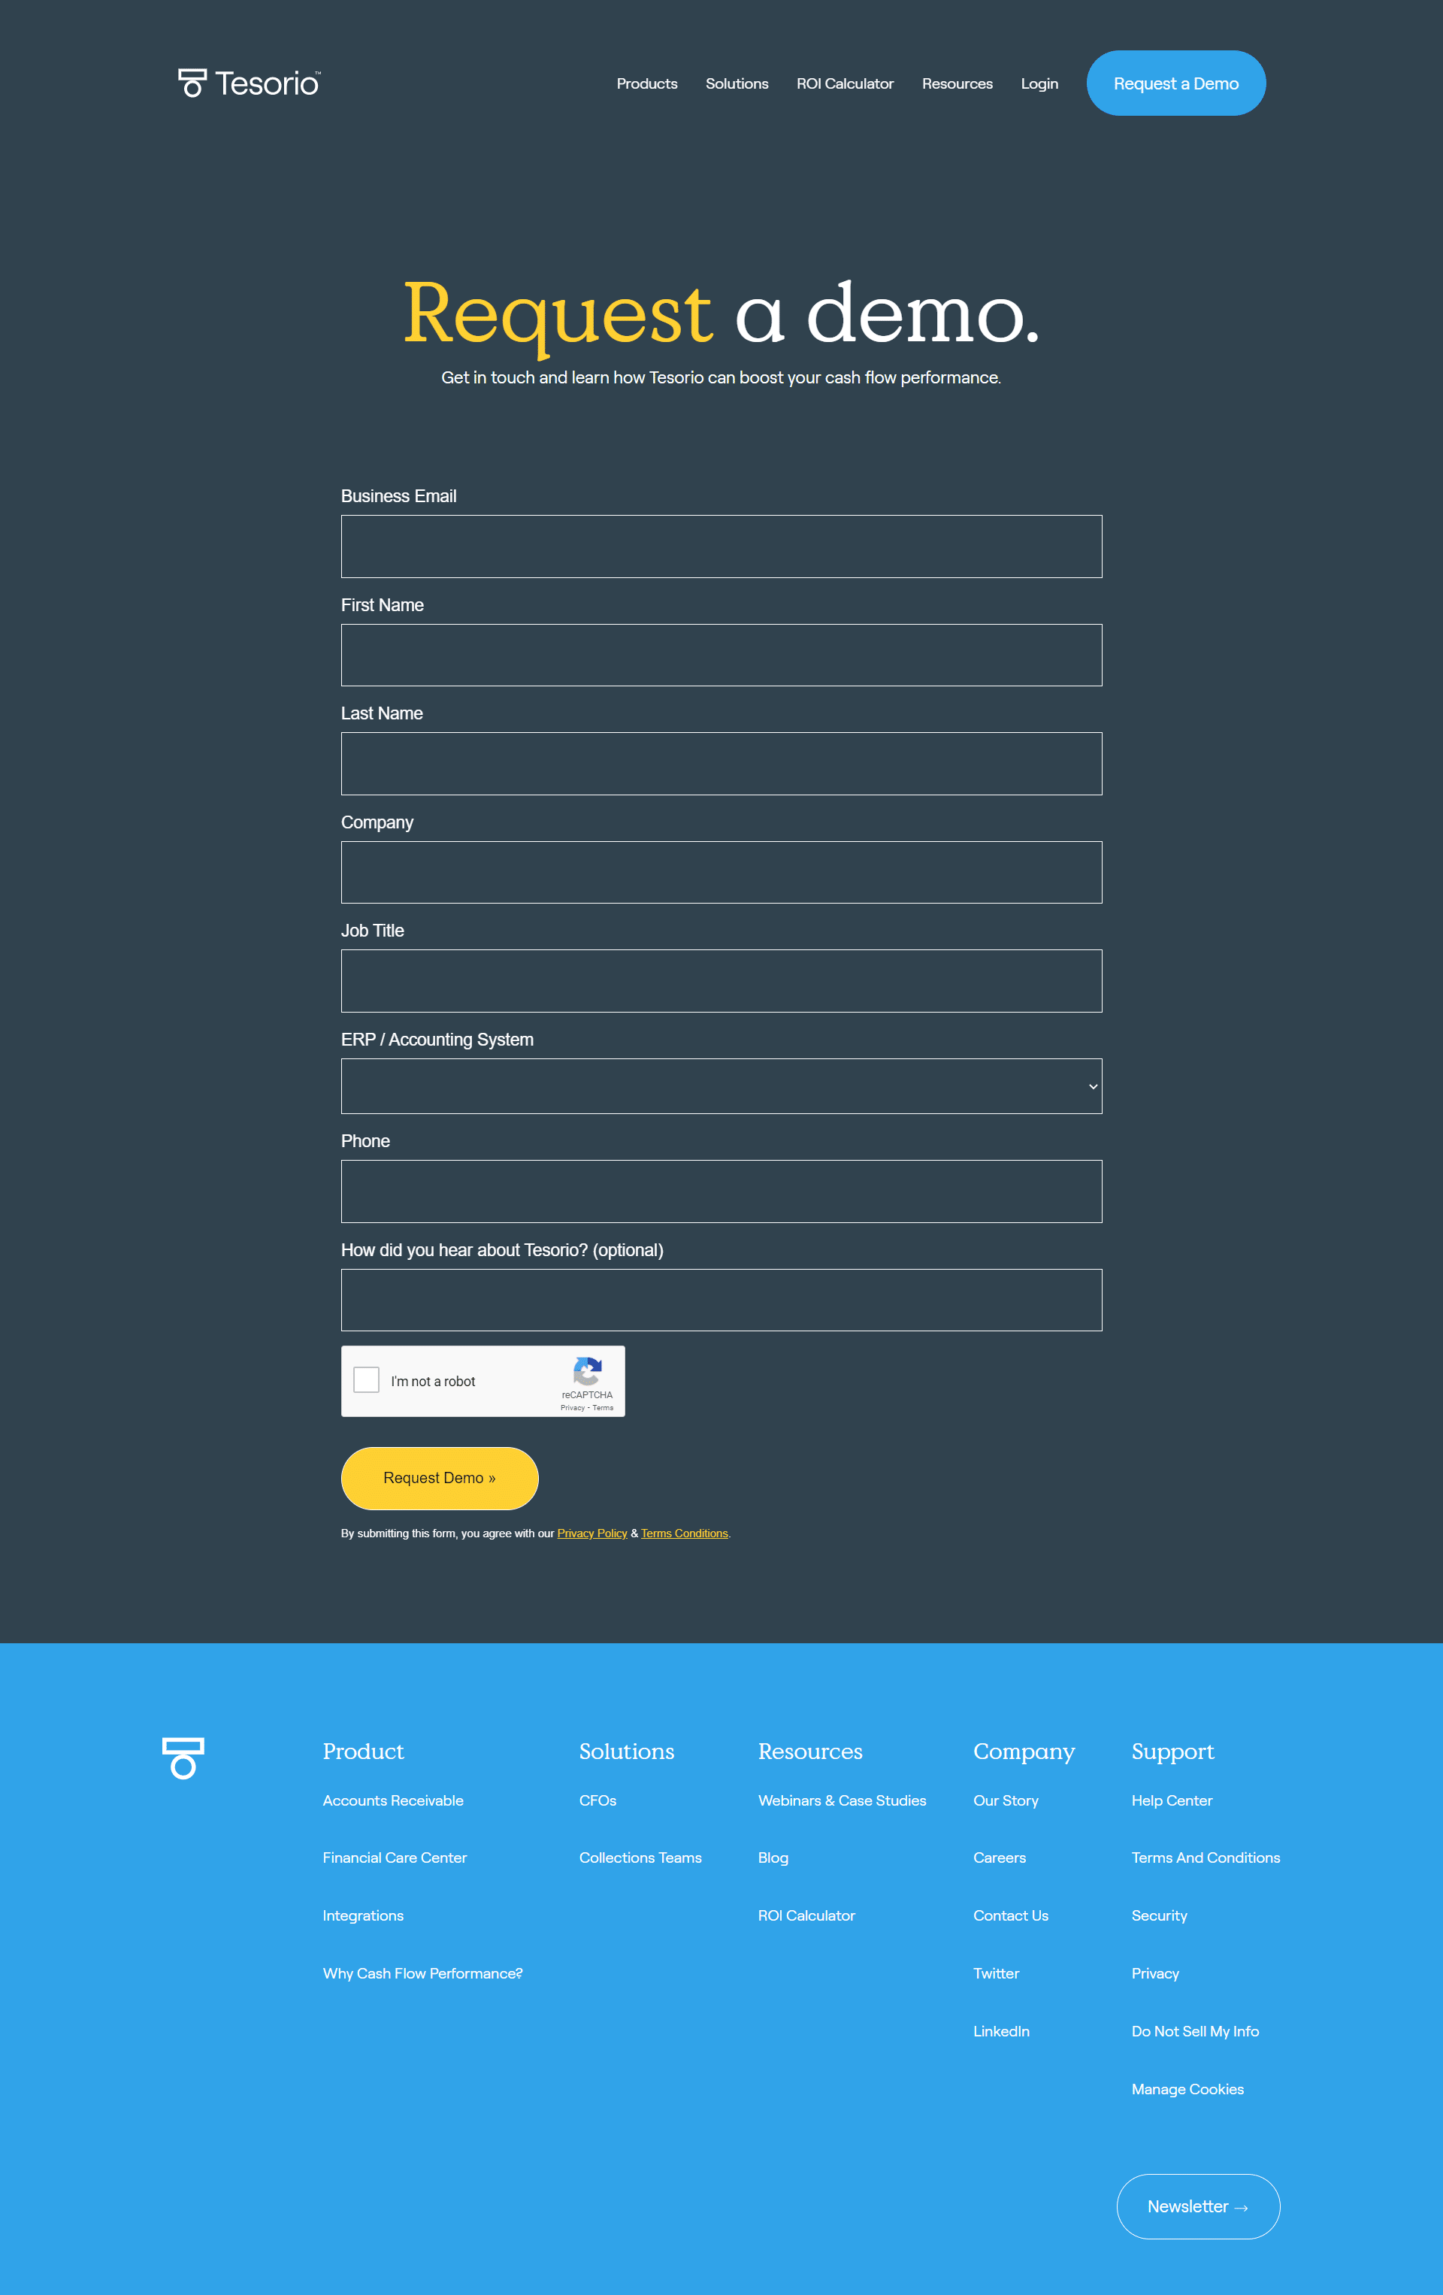Check the reCAPTCHA privacy checkbox
The width and height of the screenshot is (1443, 2295).
[x=371, y=1379]
